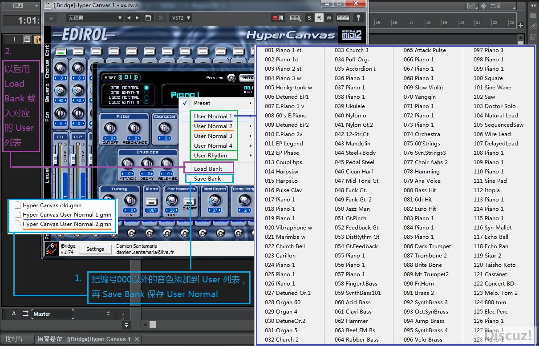Screen dimensions: 539x346
Task: Click the pin window icon
Action: click(x=359, y=18)
